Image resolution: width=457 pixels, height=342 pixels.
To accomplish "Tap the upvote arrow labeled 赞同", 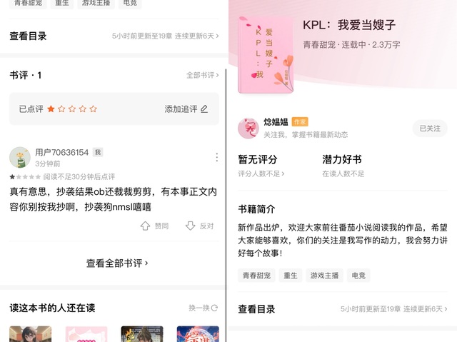I will 145,226.
